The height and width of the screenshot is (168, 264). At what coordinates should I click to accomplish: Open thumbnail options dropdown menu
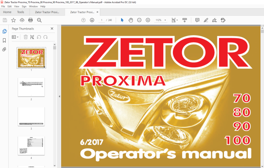point(15,37)
